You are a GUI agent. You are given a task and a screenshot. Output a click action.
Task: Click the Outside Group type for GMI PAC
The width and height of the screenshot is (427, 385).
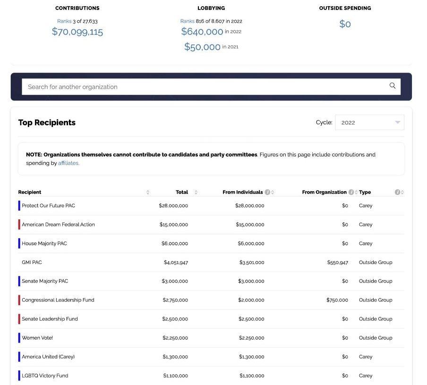(376, 263)
